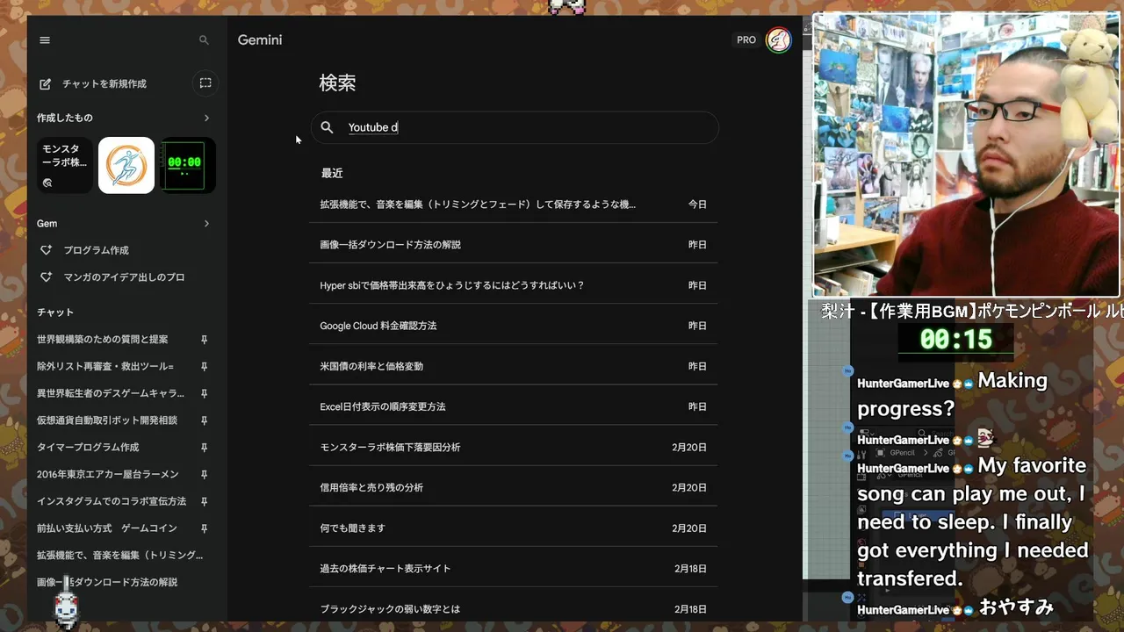Open result Hyper sbiで価格帯出来高

514,285
